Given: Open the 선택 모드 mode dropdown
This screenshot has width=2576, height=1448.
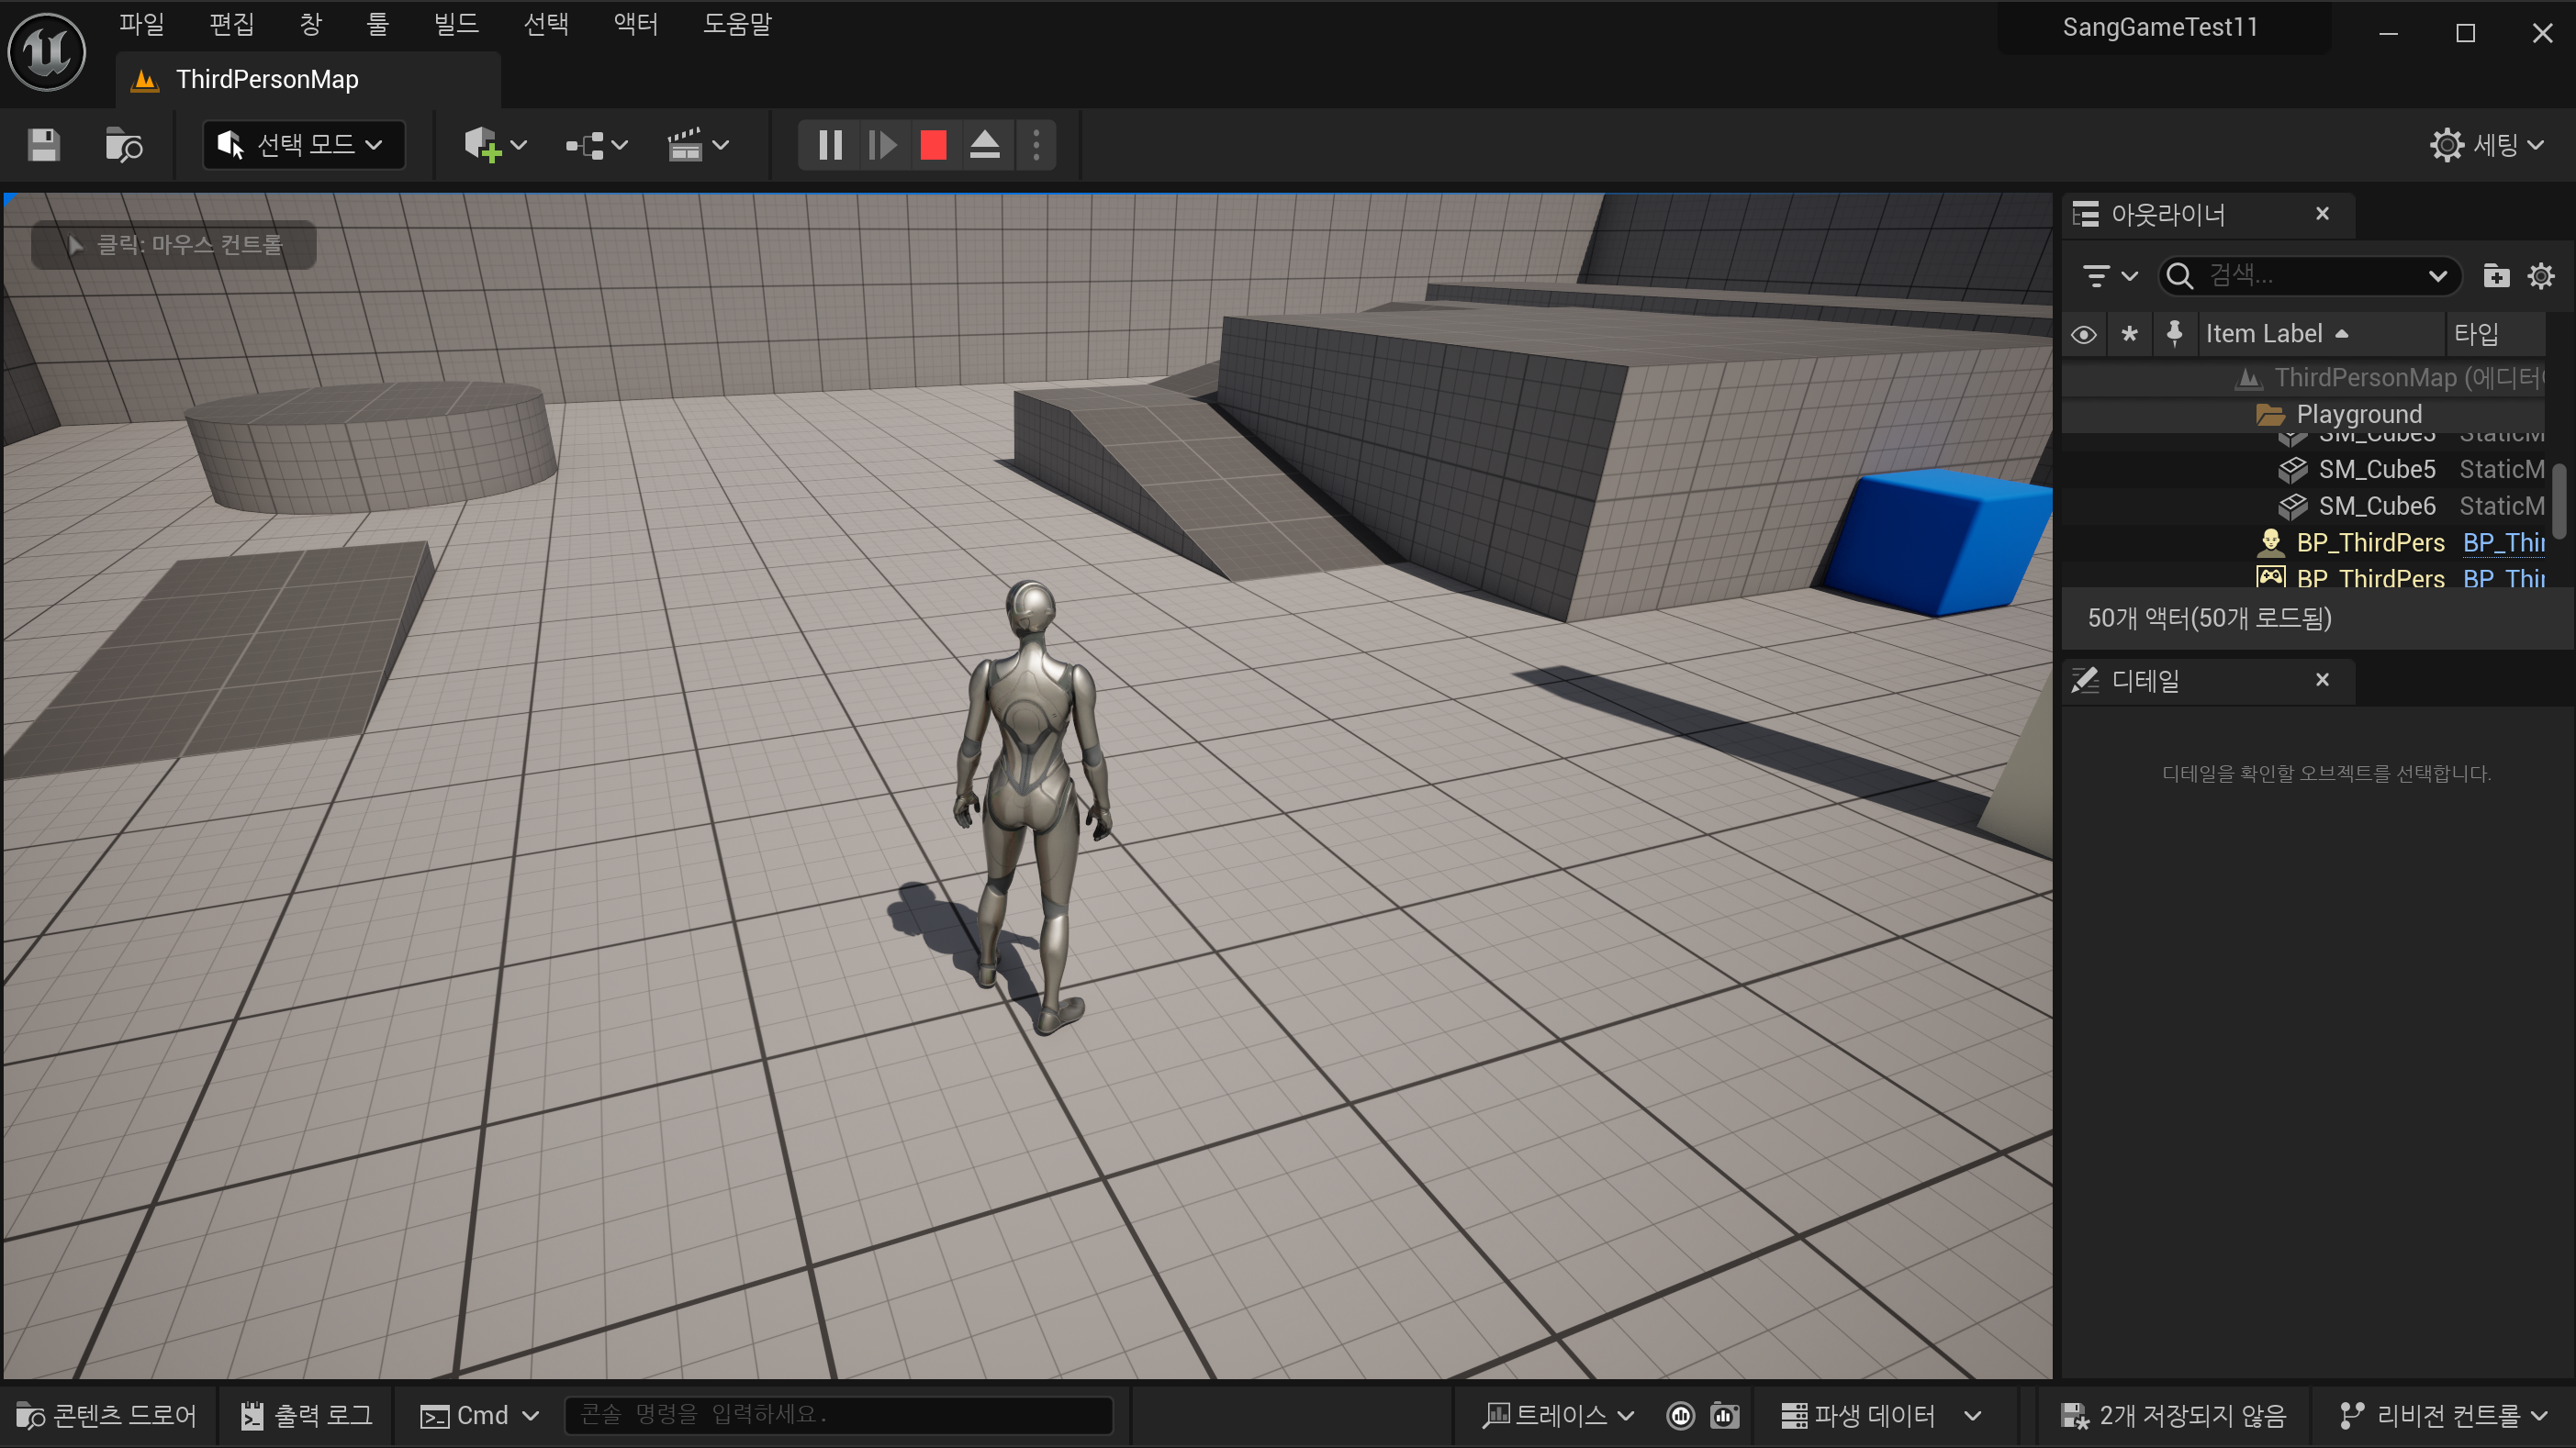Looking at the screenshot, I should 303,145.
